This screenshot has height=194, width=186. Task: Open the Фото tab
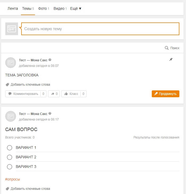click(44, 8)
